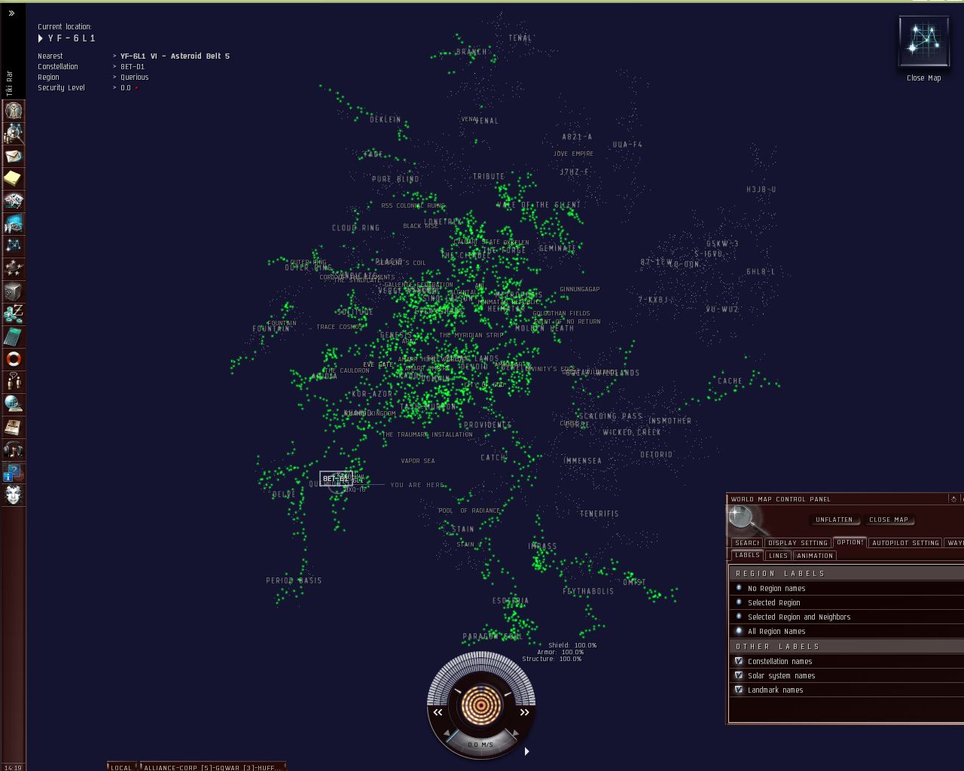Open the character sheet portrait icon
The width and height of the screenshot is (964, 771).
[x=14, y=111]
